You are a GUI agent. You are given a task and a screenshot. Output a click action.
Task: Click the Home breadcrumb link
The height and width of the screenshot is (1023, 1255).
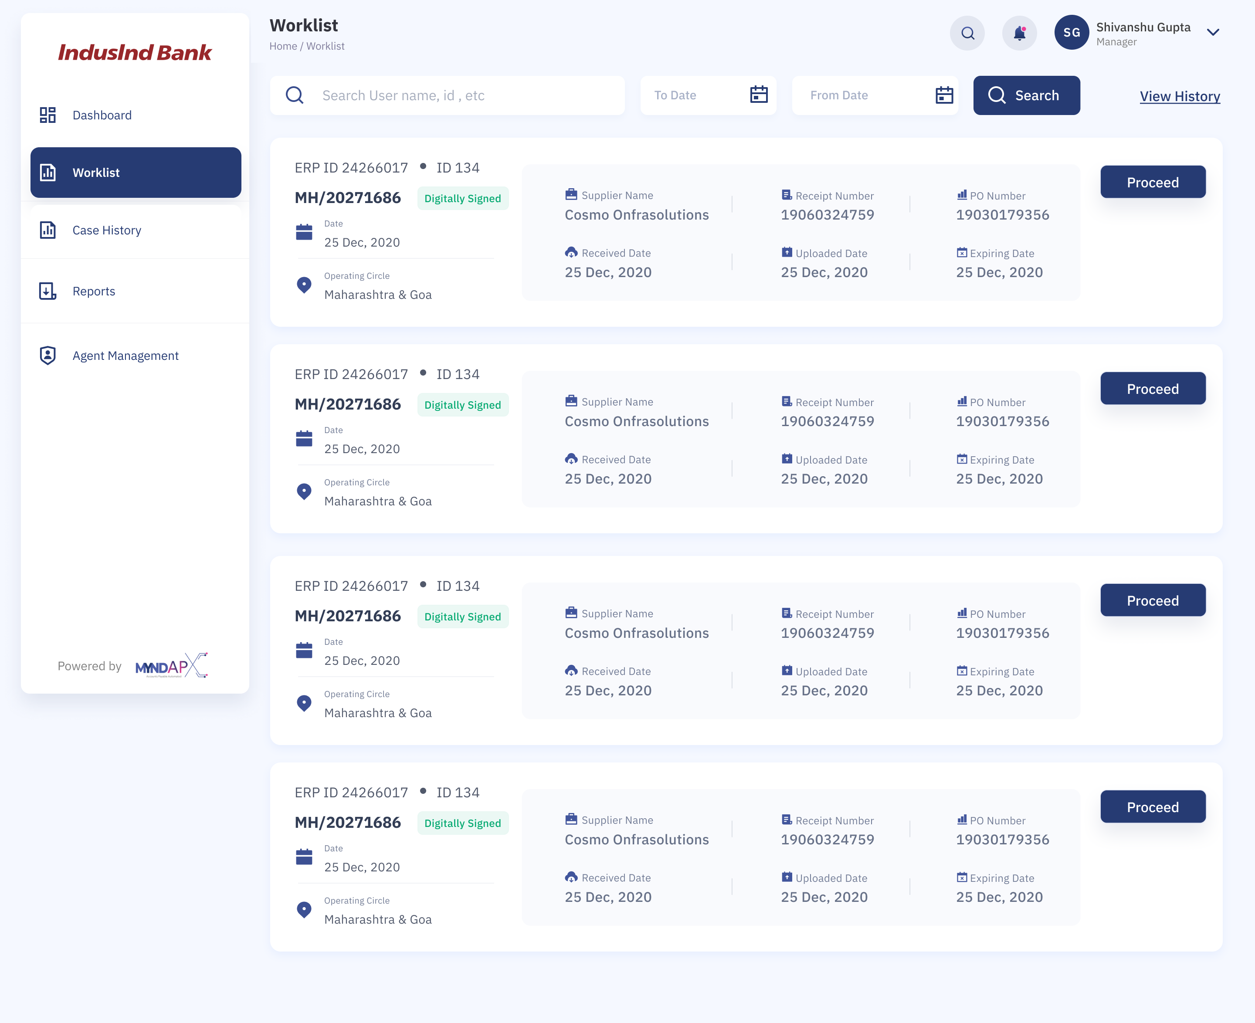pos(283,46)
